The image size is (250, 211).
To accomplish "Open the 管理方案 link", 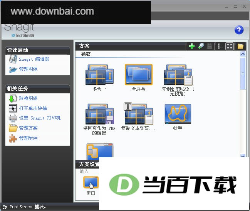I will pyautogui.click(x=28, y=128).
